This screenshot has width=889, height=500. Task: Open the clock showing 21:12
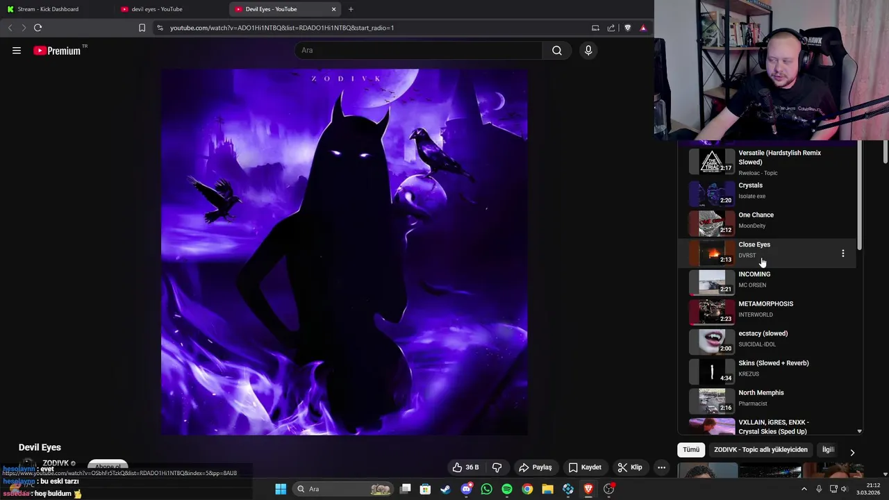tap(868, 489)
